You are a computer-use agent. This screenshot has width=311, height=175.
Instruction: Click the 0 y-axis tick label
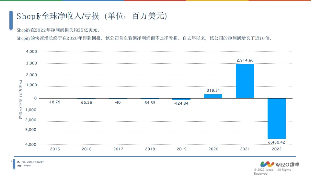pyautogui.click(x=36, y=98)
